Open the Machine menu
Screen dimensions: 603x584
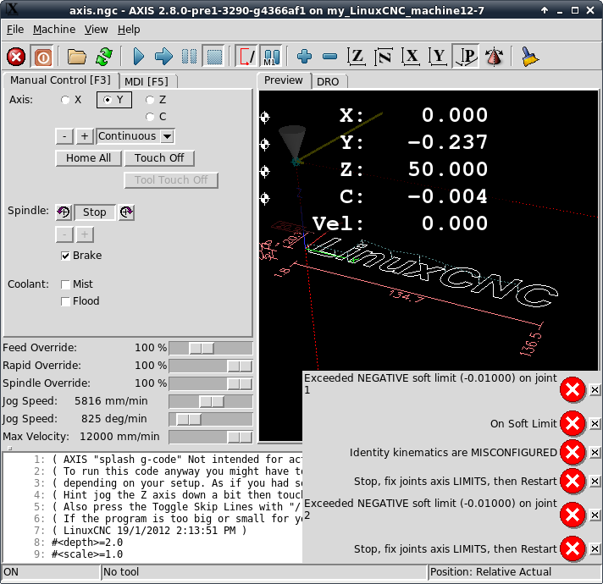click(54, 29)
